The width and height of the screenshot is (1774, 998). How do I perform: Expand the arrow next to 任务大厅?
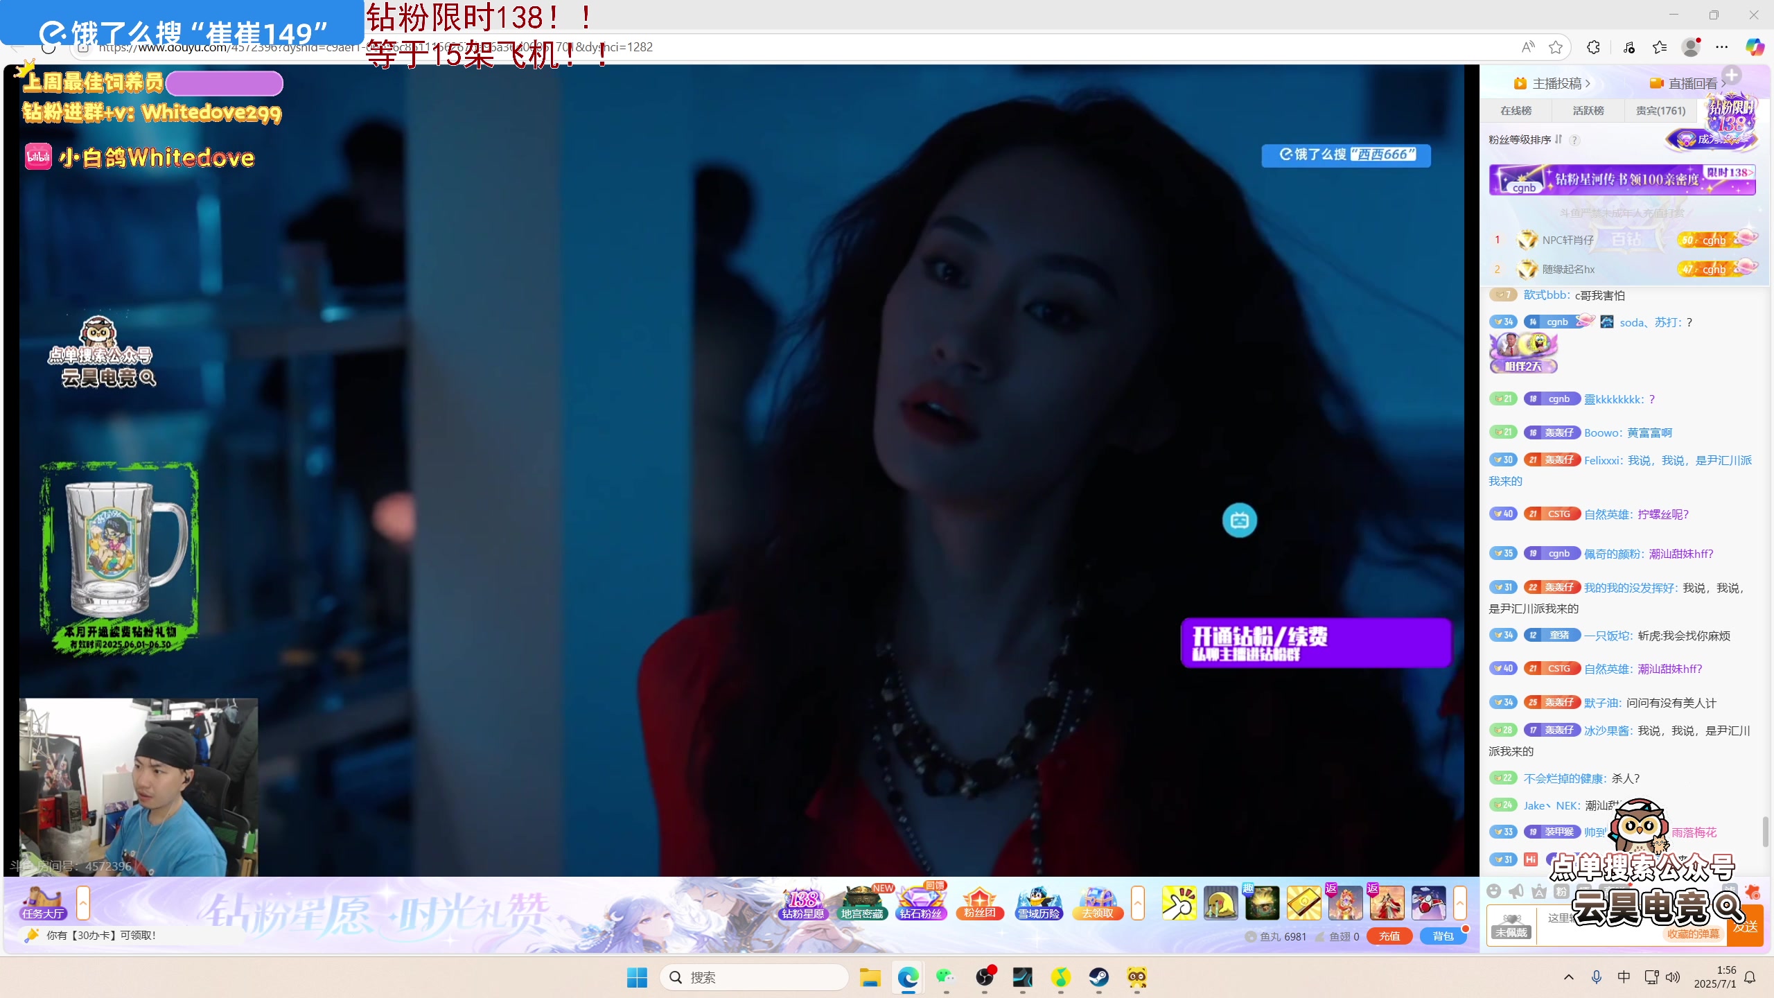coord(83,903)
